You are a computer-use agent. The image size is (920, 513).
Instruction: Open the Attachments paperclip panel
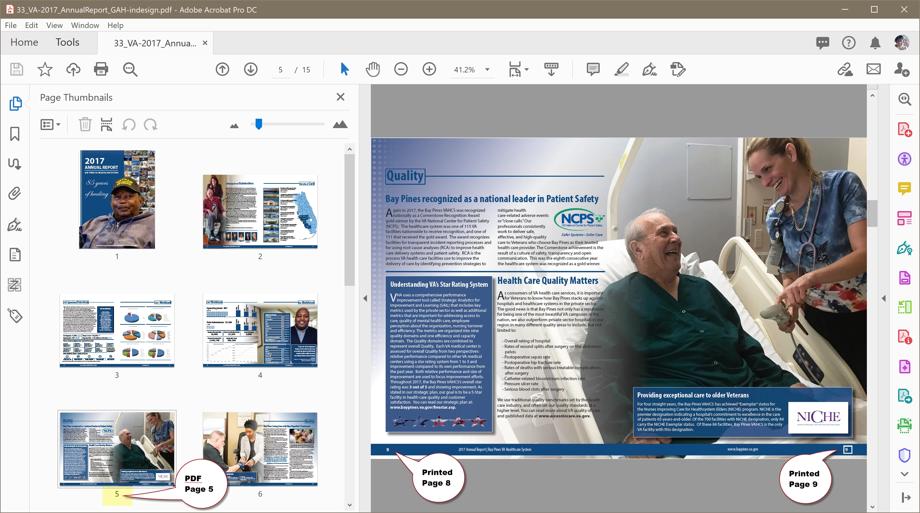pos(14,193)
